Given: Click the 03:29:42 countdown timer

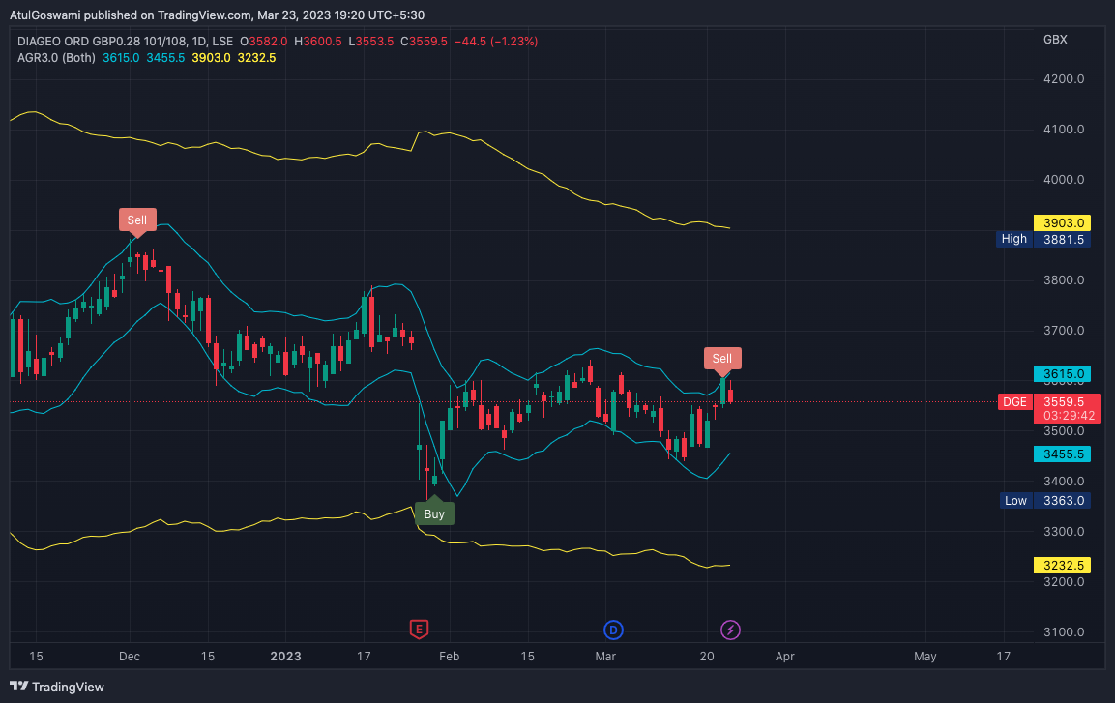Looking at the screenshot, I should click(x=1069, y=416).
